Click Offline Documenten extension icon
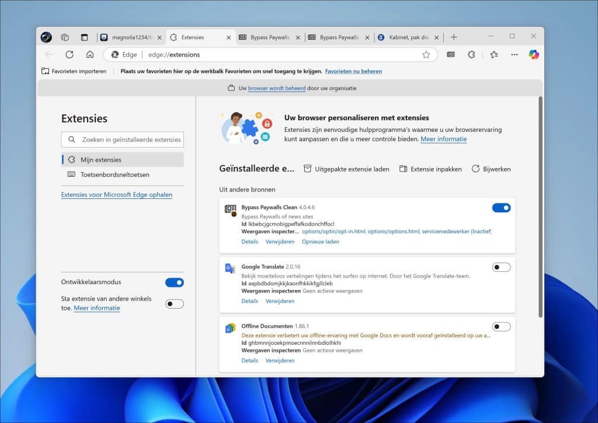The height and width of the screenshot is (423, 598). tap(230, 328)
